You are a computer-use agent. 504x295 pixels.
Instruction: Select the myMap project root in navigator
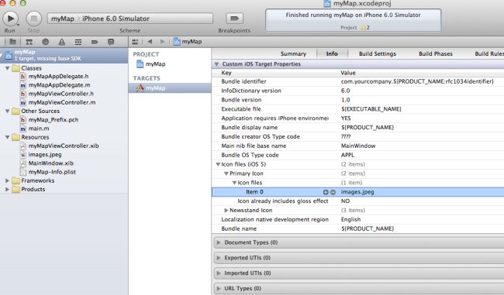[x=64, y=55]
